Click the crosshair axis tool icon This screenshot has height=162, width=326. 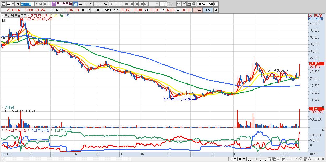[283, 159]
